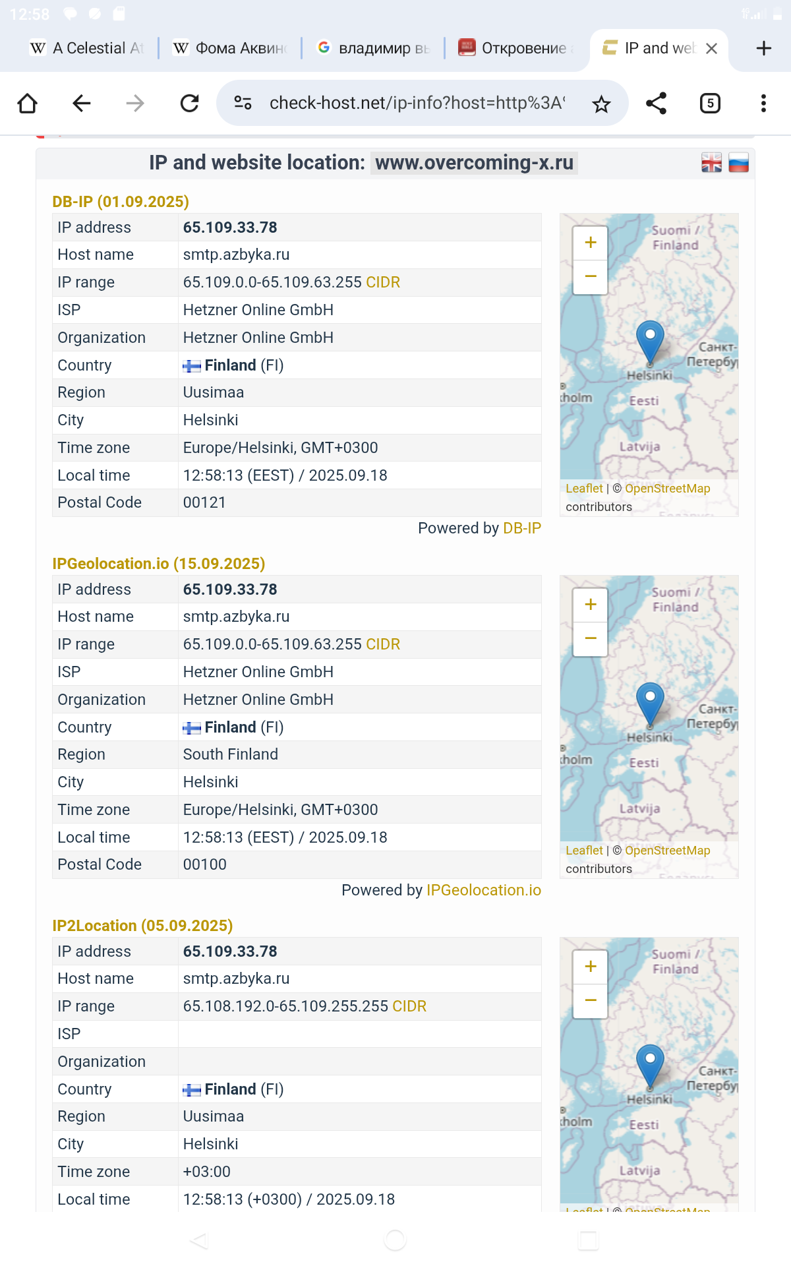Tap the Android recent apps square

click(x=588, y=1240)
